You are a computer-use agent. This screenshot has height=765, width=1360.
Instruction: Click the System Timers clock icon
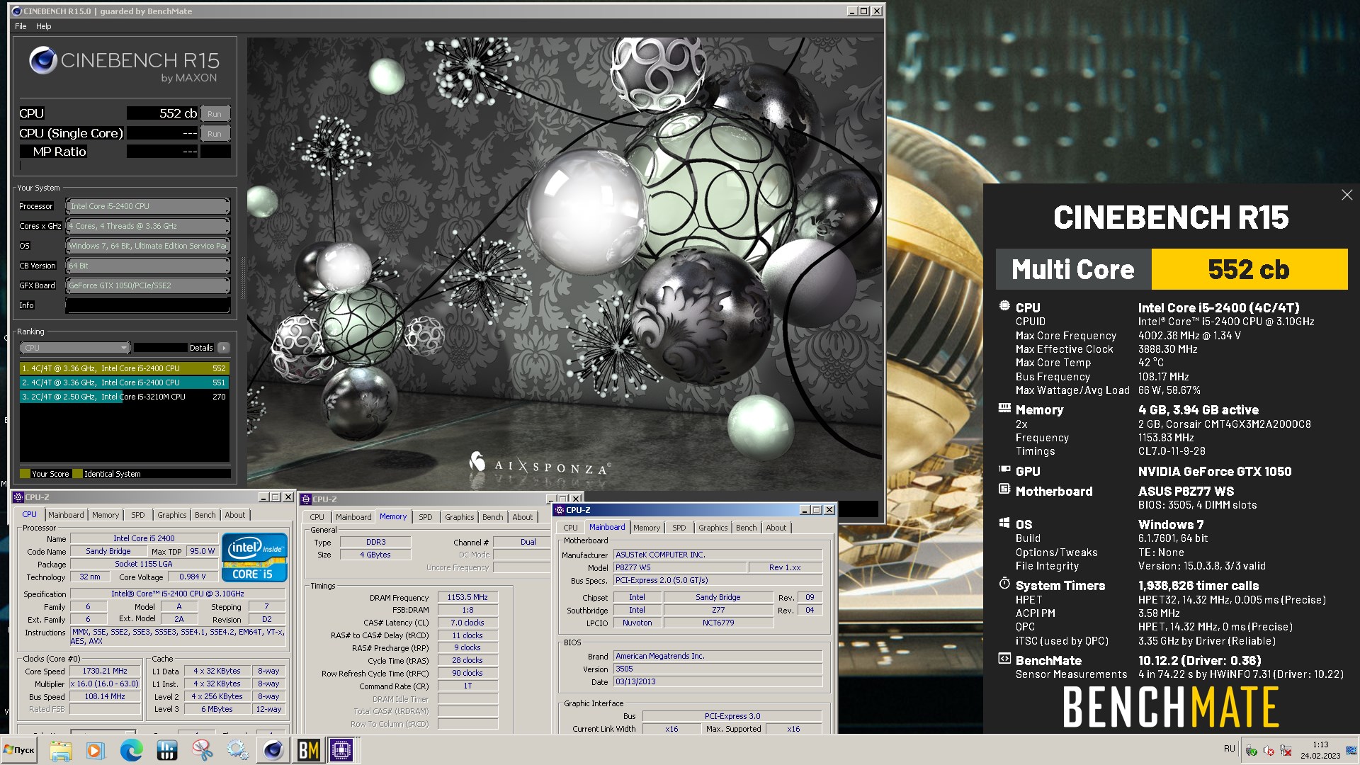pos(1004,583)
